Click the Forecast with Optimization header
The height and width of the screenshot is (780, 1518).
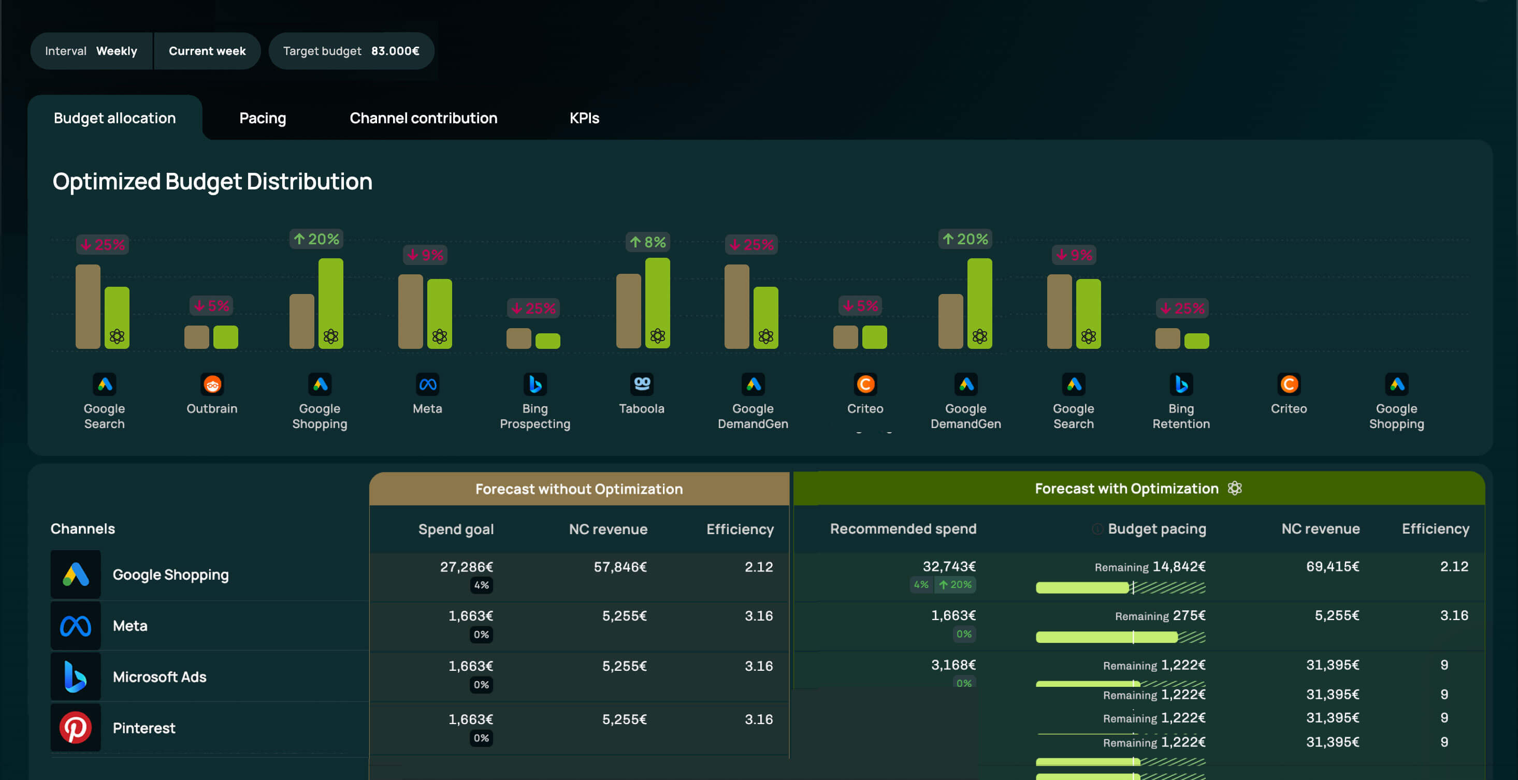[1139, 488]
